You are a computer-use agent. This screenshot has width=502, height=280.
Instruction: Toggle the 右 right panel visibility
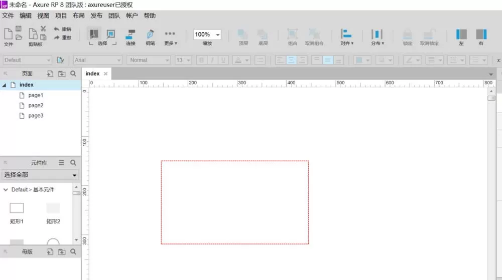[481, 37]
